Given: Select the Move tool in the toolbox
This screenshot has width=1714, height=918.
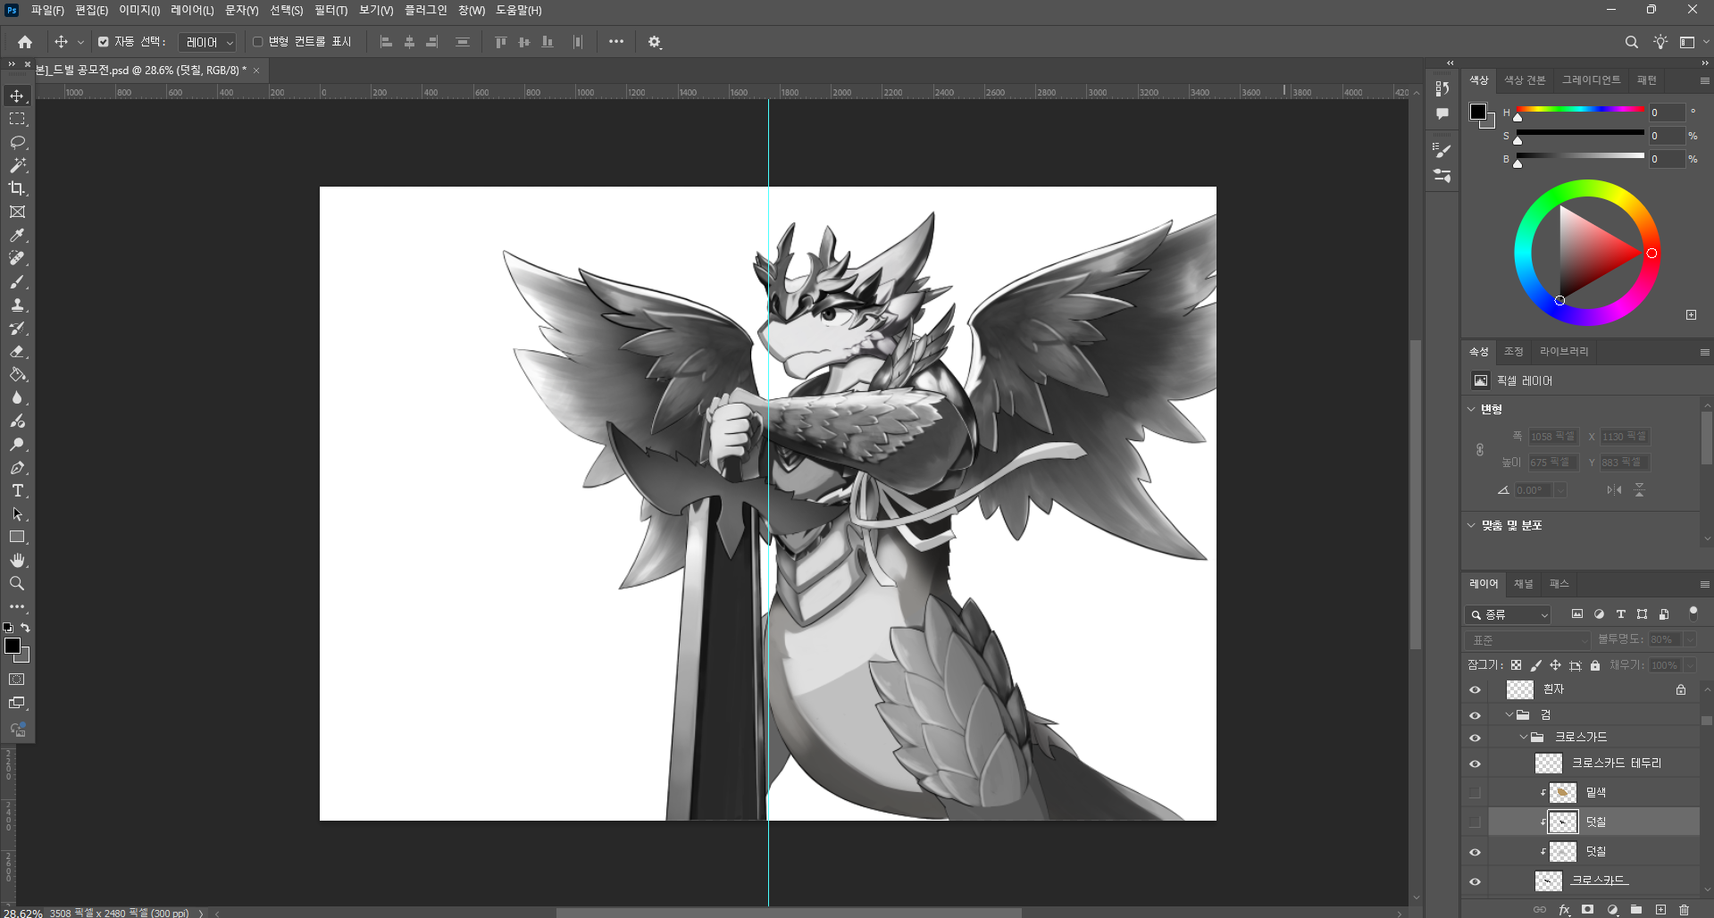Looking at the screenshot, I should click(17, 96).
